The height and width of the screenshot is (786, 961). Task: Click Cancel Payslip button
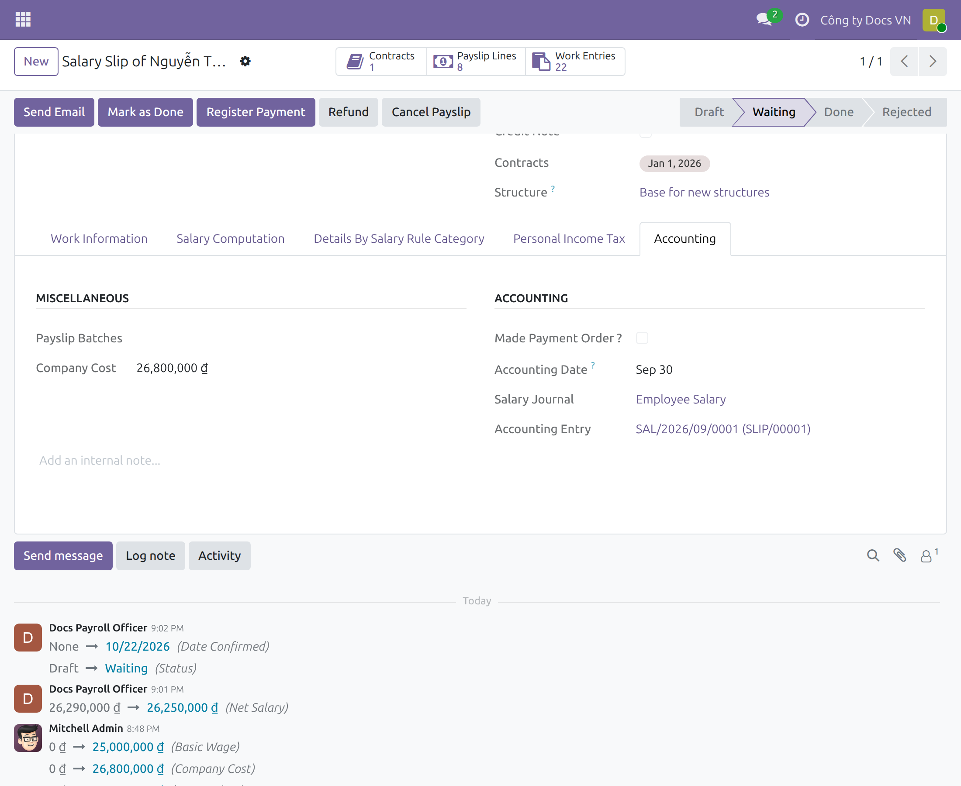[x=431, y=112]
